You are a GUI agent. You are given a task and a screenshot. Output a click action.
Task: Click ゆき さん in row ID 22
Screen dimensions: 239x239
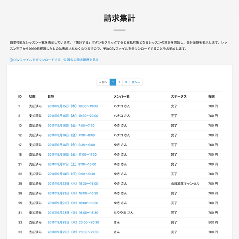pos(120,174)
